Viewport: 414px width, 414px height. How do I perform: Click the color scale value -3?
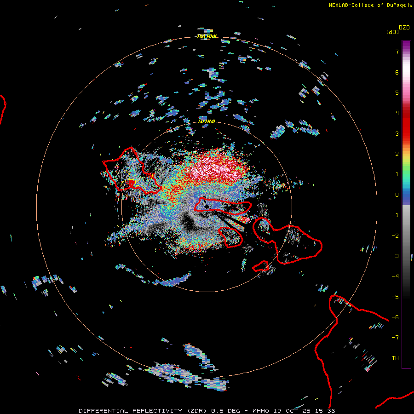click(x=395, y=256)
